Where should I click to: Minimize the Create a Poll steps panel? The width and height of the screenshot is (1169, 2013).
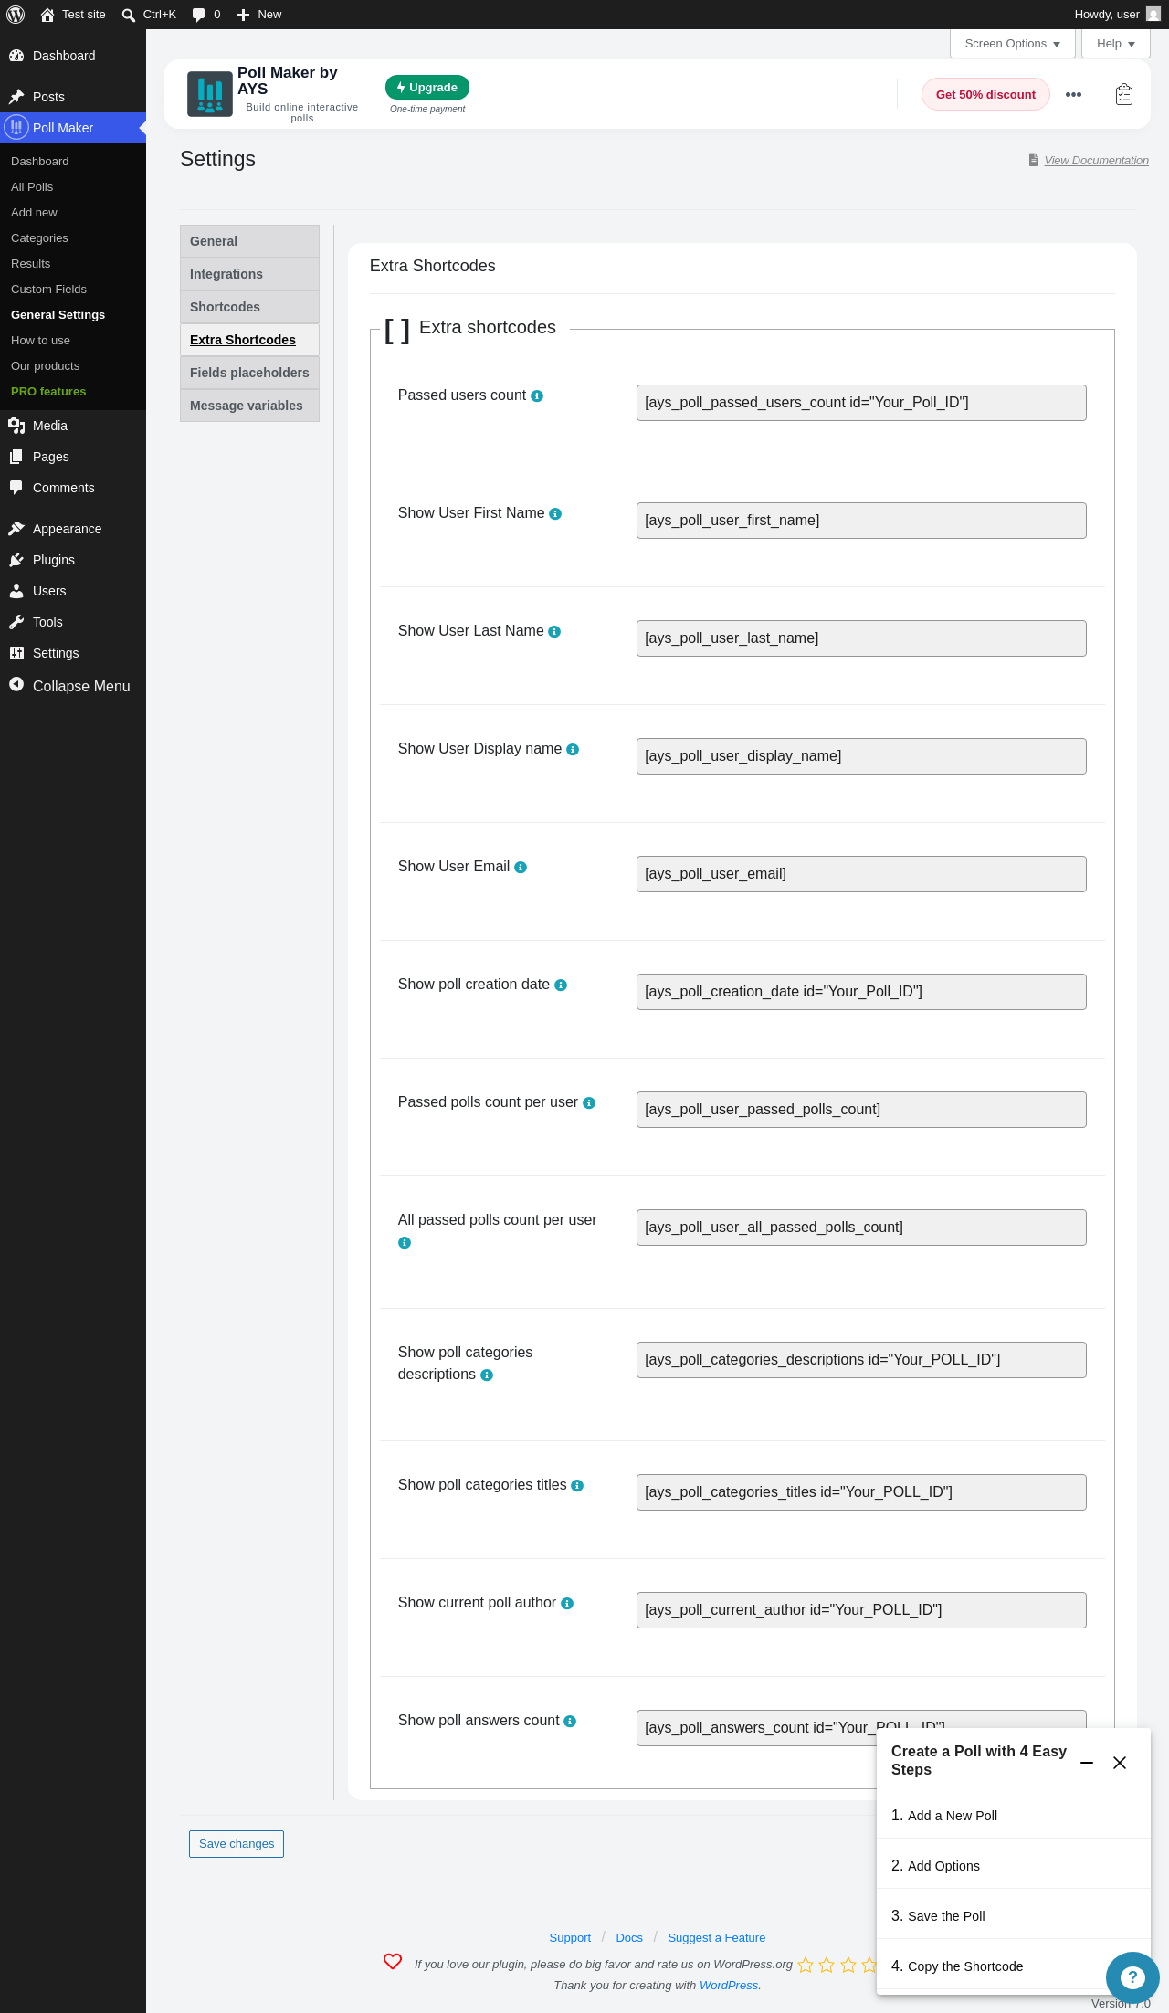tap(1087, 1763)
